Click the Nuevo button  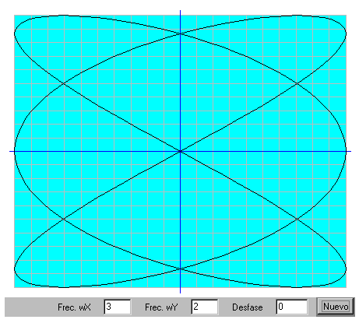point(336,307)
